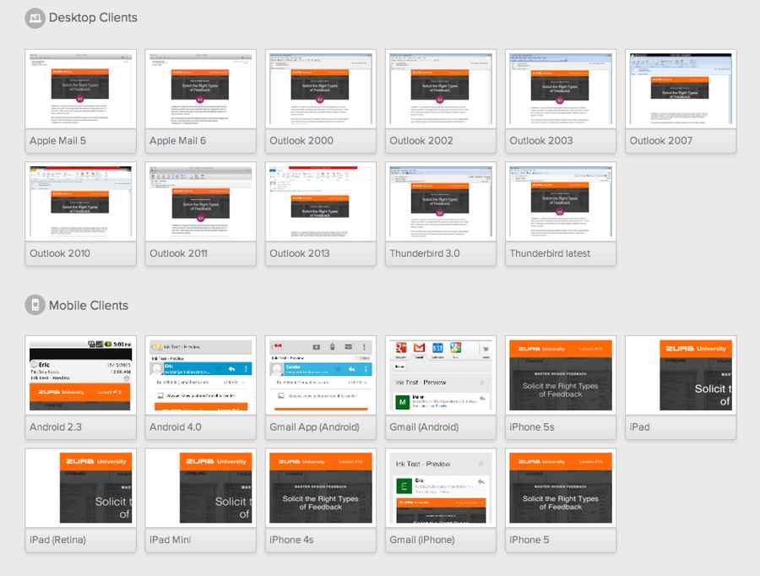Viewport: 760px width, 576px height.
Task: Click the Outlook 2007 label
Action: (x=661, y=140)
